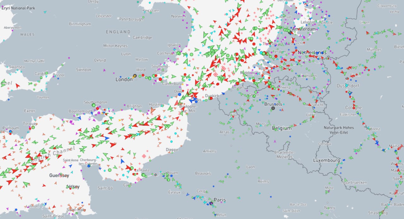Click the Southampton city label
Image resolution: width=404 pixels, height=219 pixels.
pyautogui.click(x=95, y=102)
